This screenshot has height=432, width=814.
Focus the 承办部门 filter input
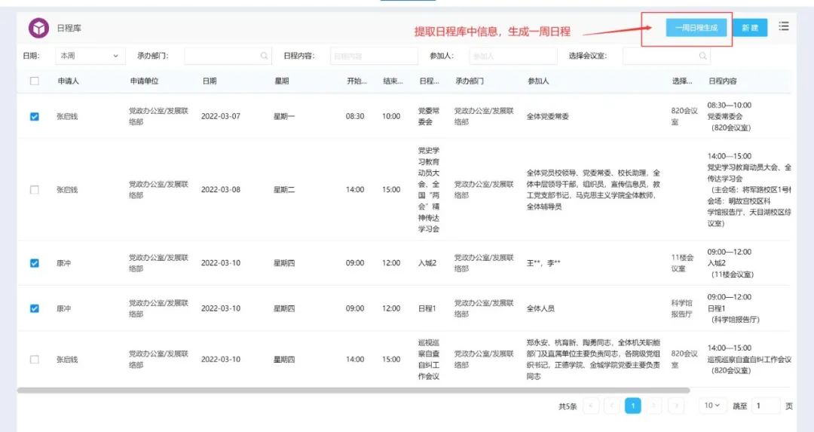228,56
